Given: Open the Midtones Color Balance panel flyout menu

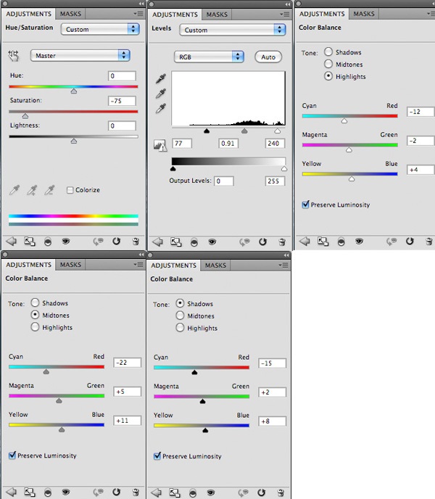Looking at the screenshot, I should click(x=138, y=265).
